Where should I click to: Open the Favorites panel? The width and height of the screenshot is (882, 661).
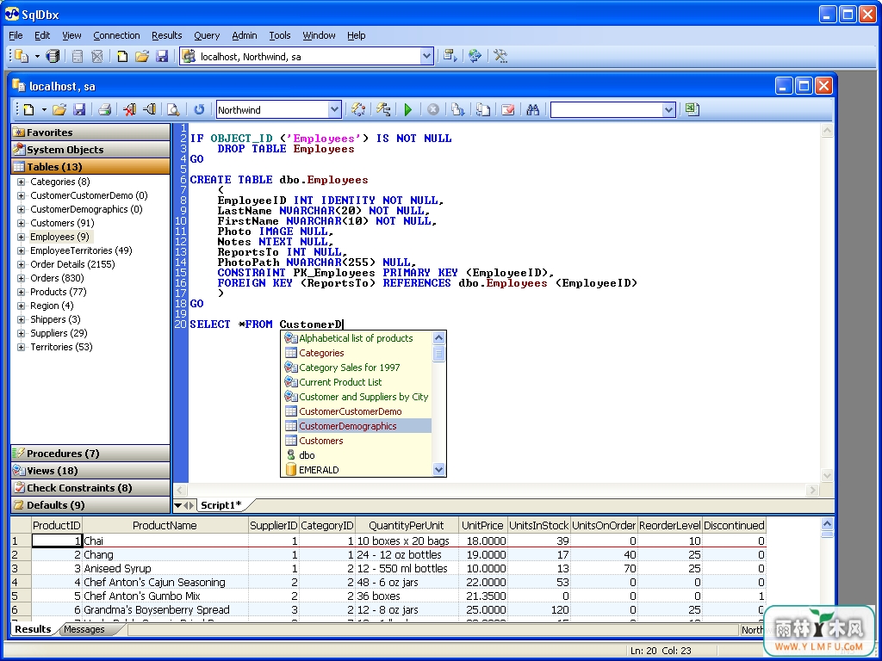click(90, 132)
